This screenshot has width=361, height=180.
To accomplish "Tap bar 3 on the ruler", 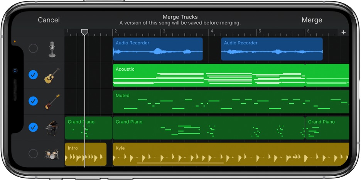I will point(164,31).
